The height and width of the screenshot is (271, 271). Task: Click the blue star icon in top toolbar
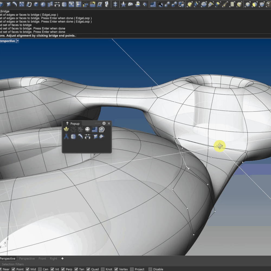tap(124, 4)
